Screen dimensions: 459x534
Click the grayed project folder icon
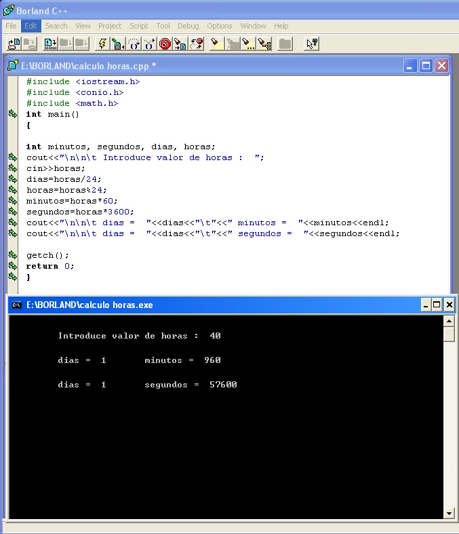coord(285,44)
